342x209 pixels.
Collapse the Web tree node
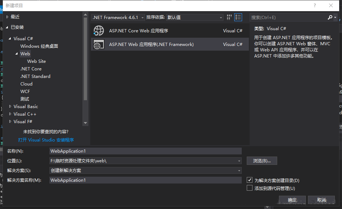click(16, 54)
